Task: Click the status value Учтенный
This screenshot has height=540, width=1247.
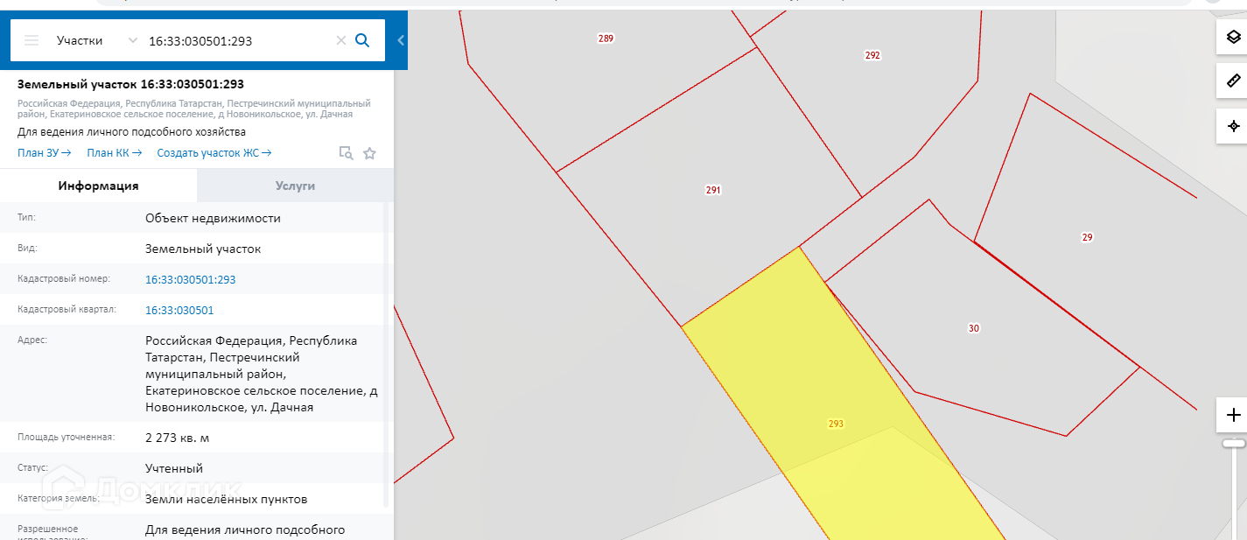Action: click(x=174, y=468)
